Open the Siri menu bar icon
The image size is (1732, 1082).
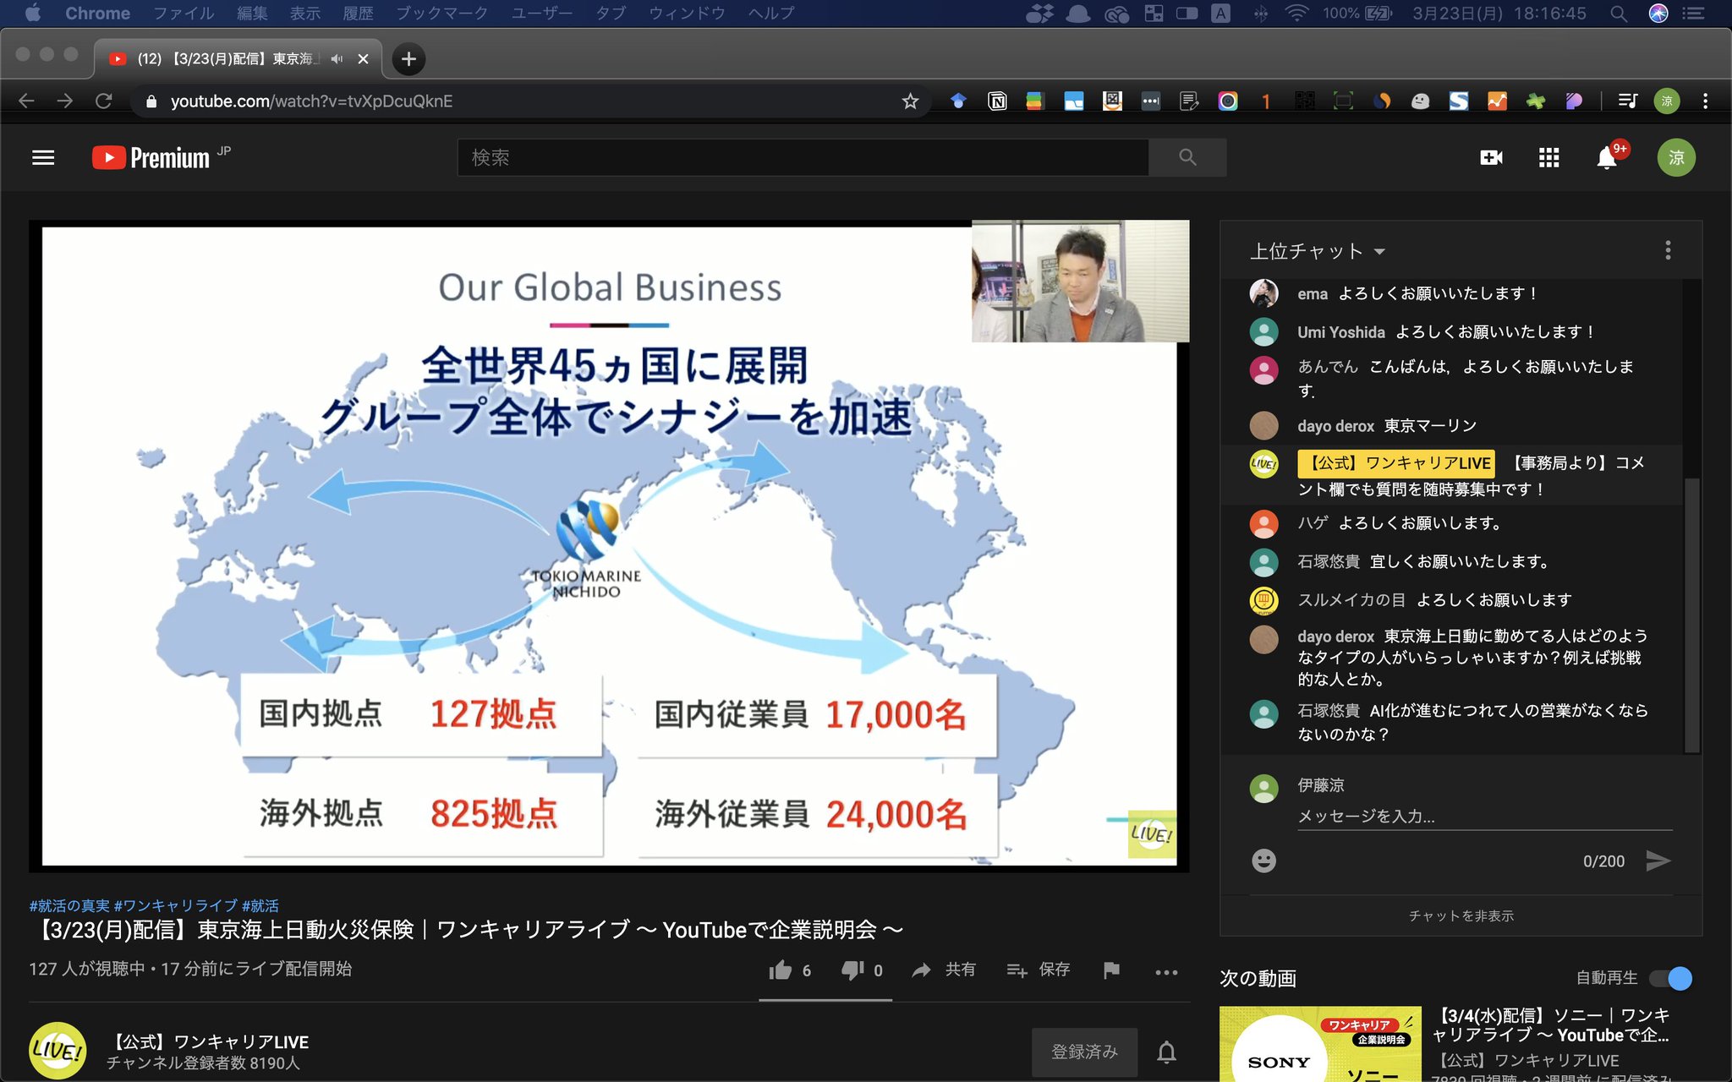(1658, 13)
